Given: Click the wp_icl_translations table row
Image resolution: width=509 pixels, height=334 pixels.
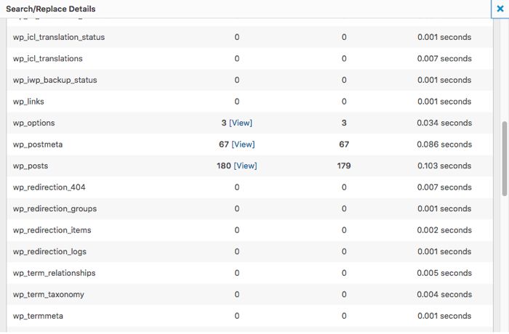Looking at the screenshot, I should (x=48, y=58).
